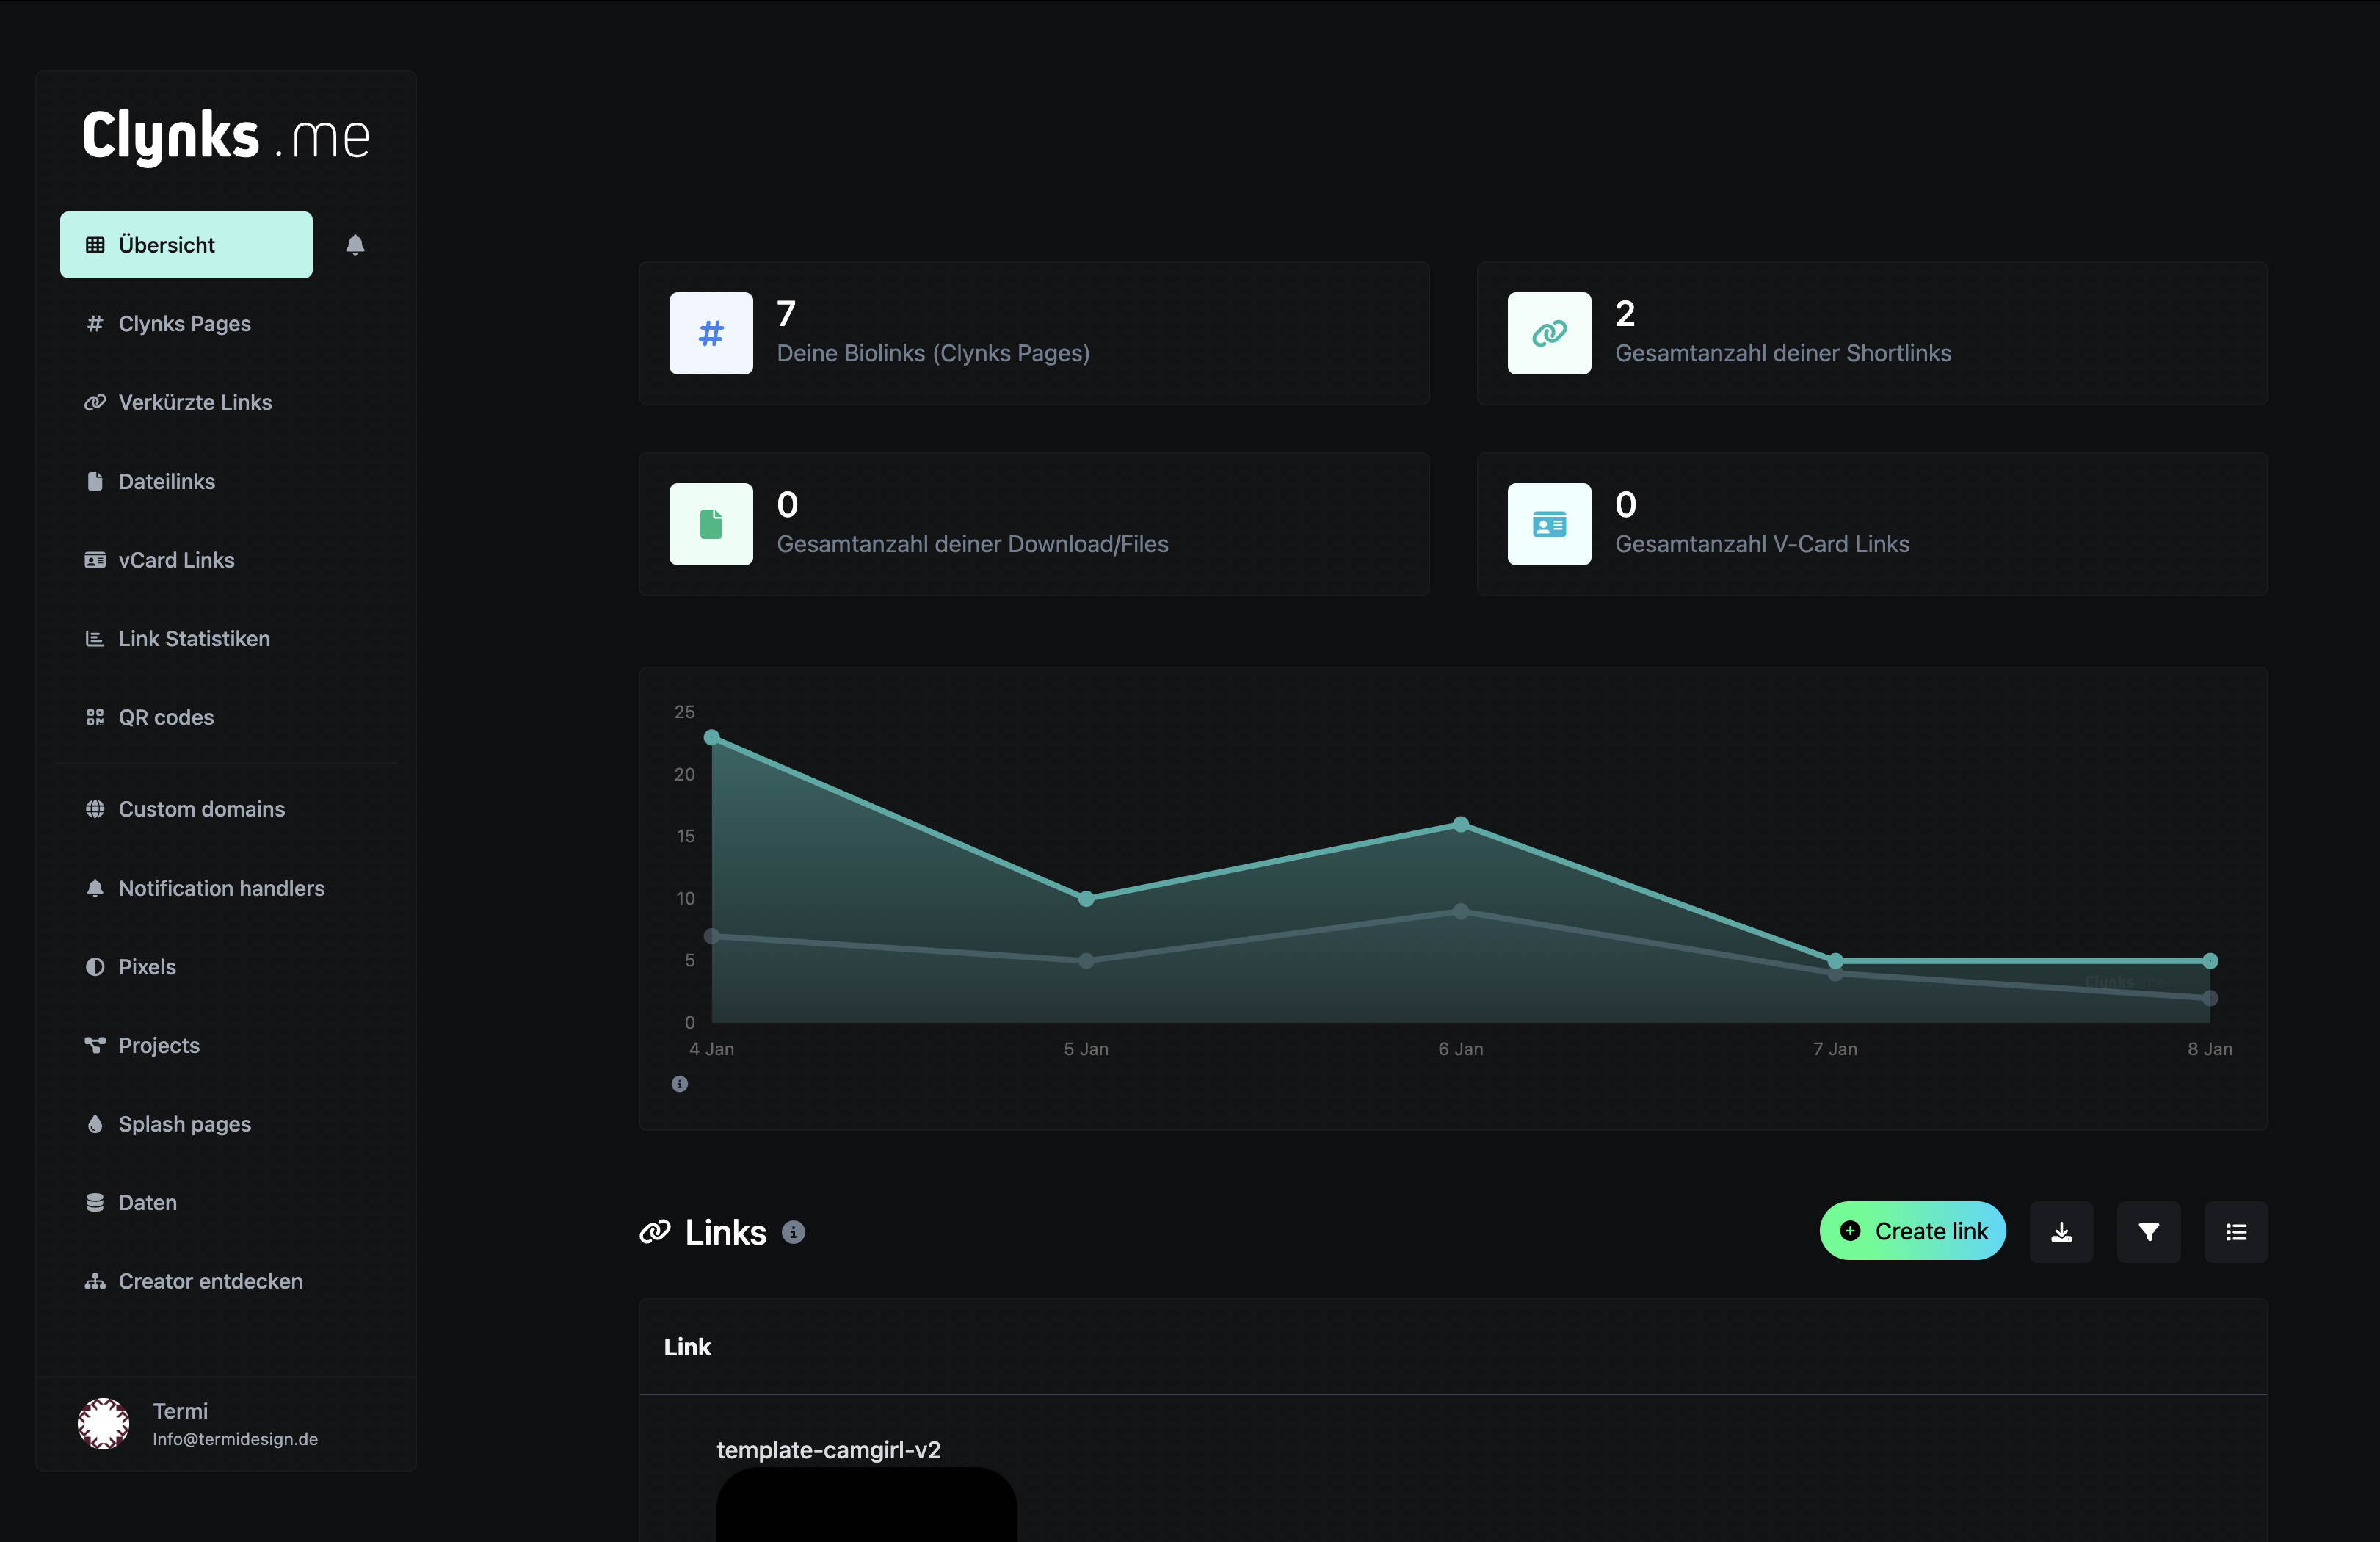Open the Verkürzte Links sidebar icon
This screenshot has width=2380, height=1542.
click(95, 402)
